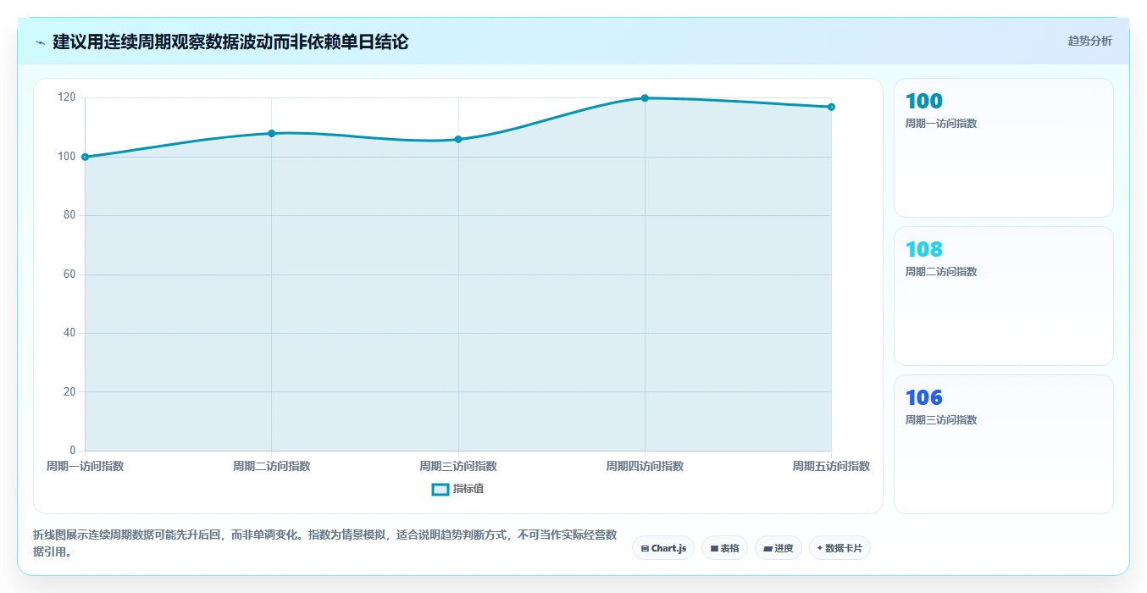Click the chart description paragraph below the chart
This screenshot has height=593, width=1147.
325,544
